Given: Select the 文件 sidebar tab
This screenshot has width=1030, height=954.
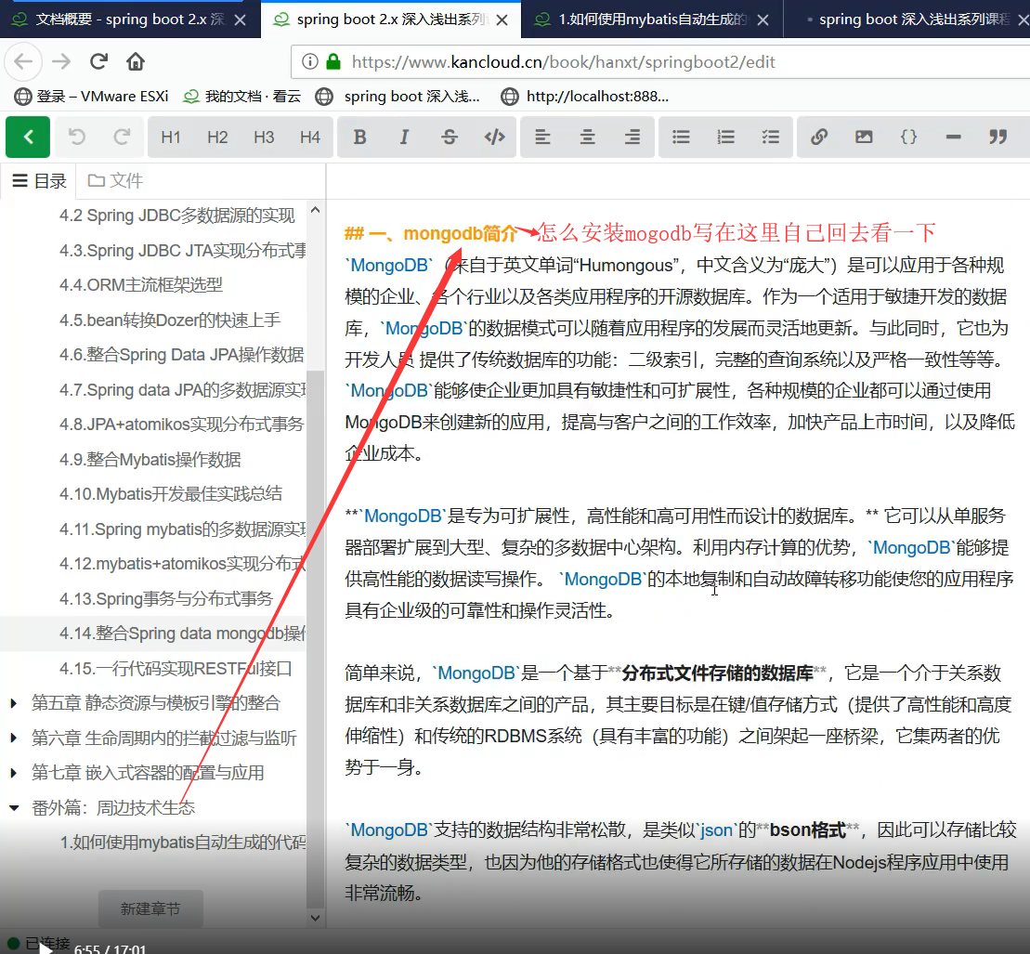Looking at the screenshot, I should pyautogui.click(x=115, y=181).
